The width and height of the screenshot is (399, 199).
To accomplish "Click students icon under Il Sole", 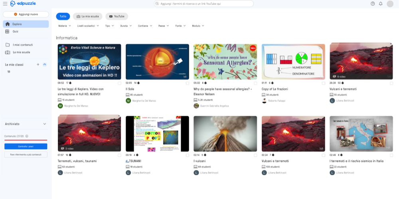I will pyautogui.click(x=128, y=95).
